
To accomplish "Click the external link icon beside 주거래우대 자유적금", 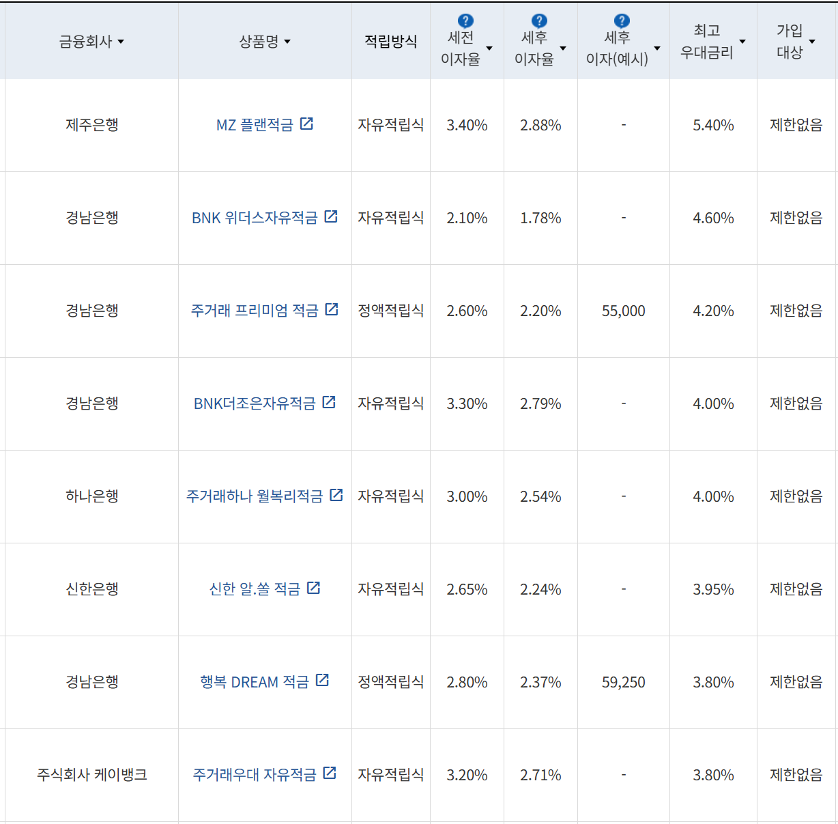I will click(x=331, y=773).
